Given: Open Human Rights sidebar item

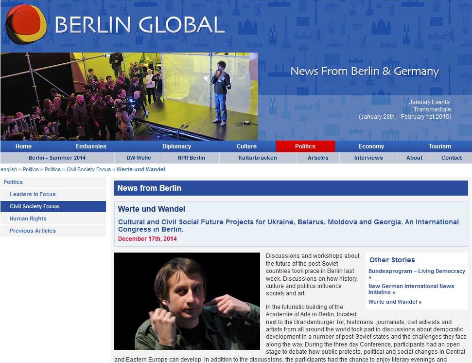Looking at the screenshot, I should click(53, 218).
